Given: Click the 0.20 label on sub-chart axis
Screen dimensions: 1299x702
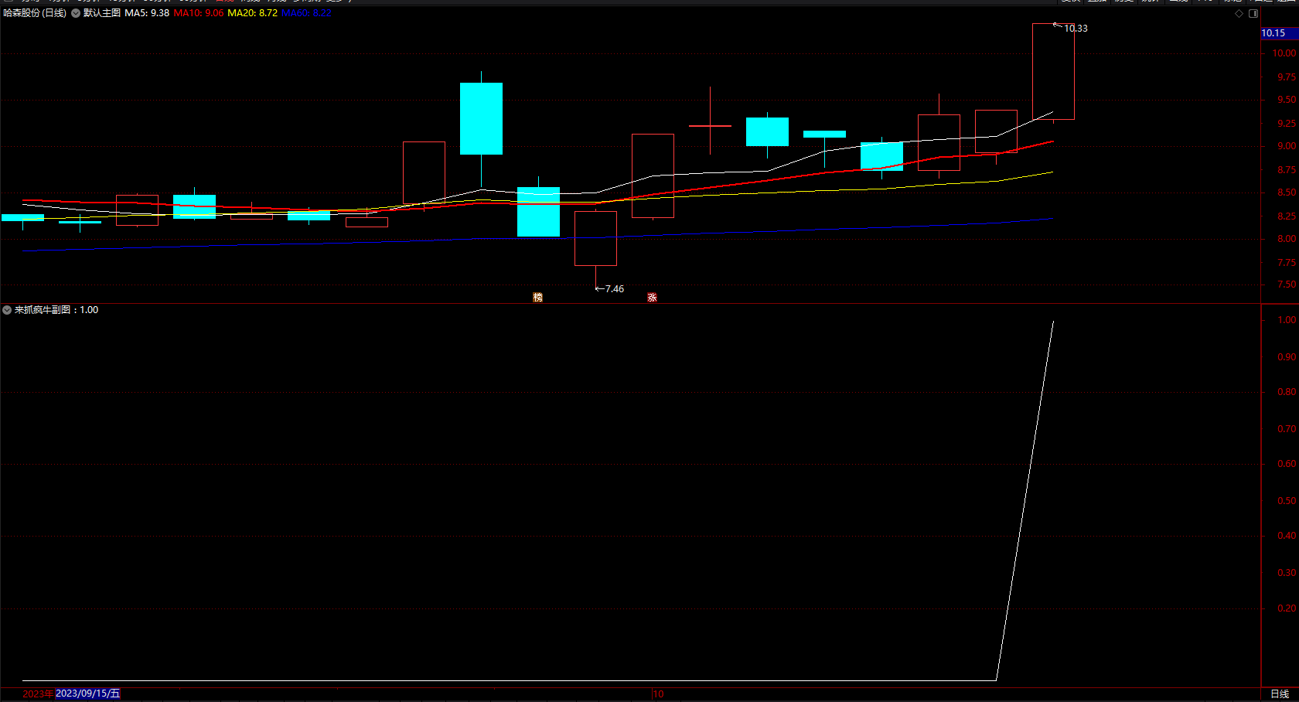Looking at the screenshot, I should pos(1287,608).
